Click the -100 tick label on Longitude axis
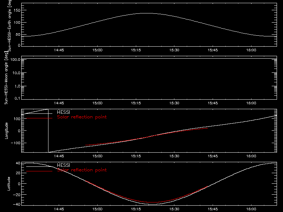283x212 pixels. [16, 143]
